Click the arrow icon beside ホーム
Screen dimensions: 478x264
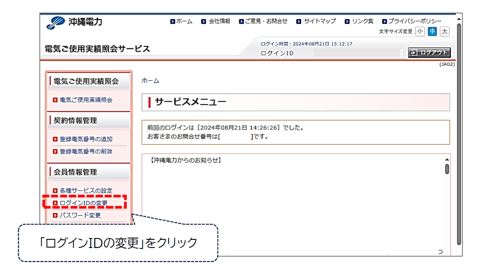pos(173,21)
